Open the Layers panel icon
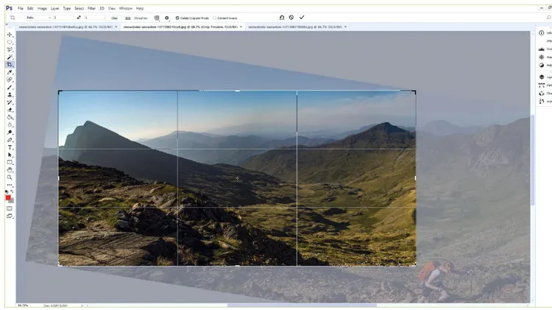This screenshot has width=552, height=310. [x=542, y=77]
